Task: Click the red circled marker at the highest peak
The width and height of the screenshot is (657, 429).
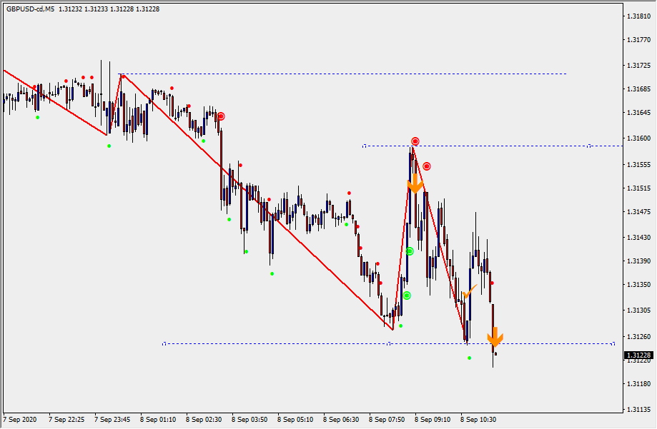Action: click(x=415, y=141)
